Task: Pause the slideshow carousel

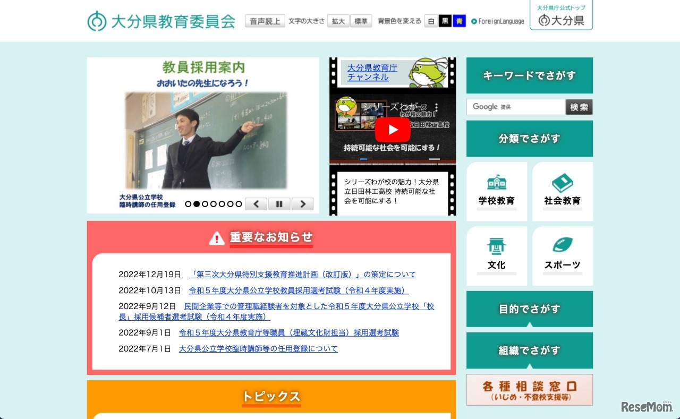Action: click(x=279, y=204)
